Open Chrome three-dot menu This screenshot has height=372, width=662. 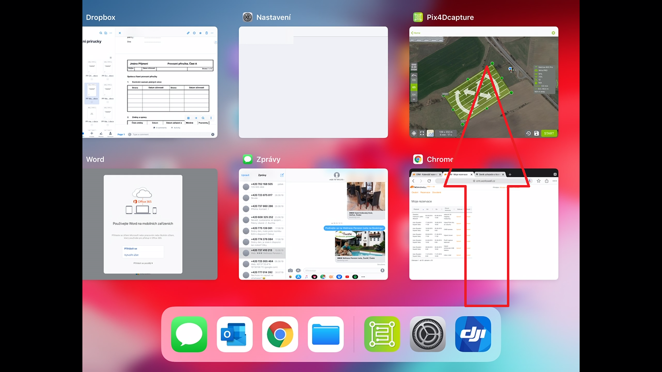point(554,181)
